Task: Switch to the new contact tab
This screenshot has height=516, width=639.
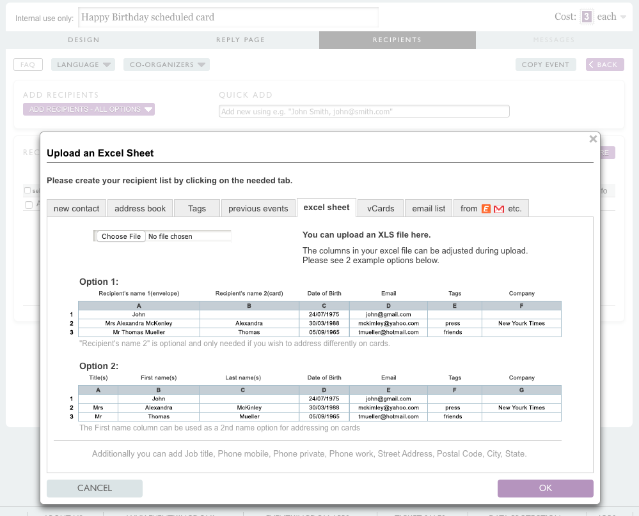Action: [77, 209]
